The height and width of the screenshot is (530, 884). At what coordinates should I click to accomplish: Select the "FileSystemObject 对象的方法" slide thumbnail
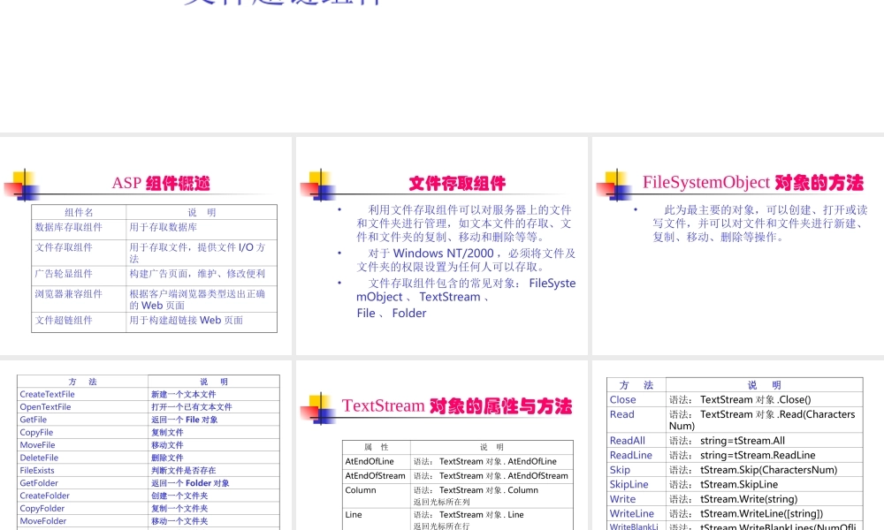coord(736,246)
